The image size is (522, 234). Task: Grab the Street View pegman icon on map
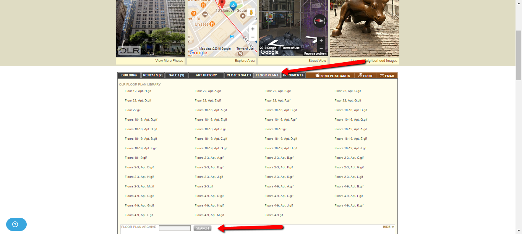(x=251, y=12)
